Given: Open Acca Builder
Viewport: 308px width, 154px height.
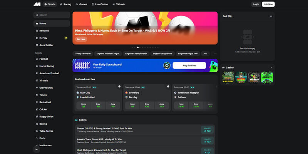Looking at the screenshot, I should (x=52, y=45).
